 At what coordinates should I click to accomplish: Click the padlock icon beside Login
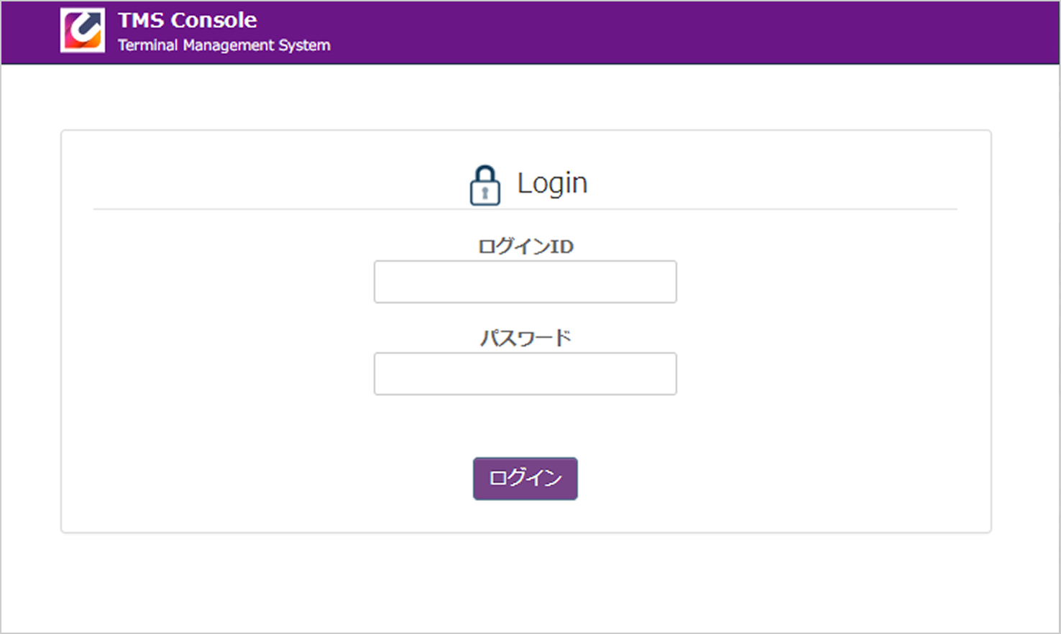pos(484,185)
